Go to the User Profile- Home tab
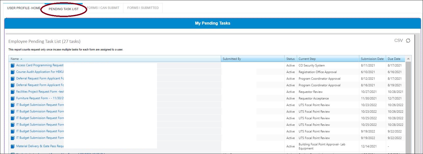Viewport: 423px width, 154px height. (x=24, y=8)
